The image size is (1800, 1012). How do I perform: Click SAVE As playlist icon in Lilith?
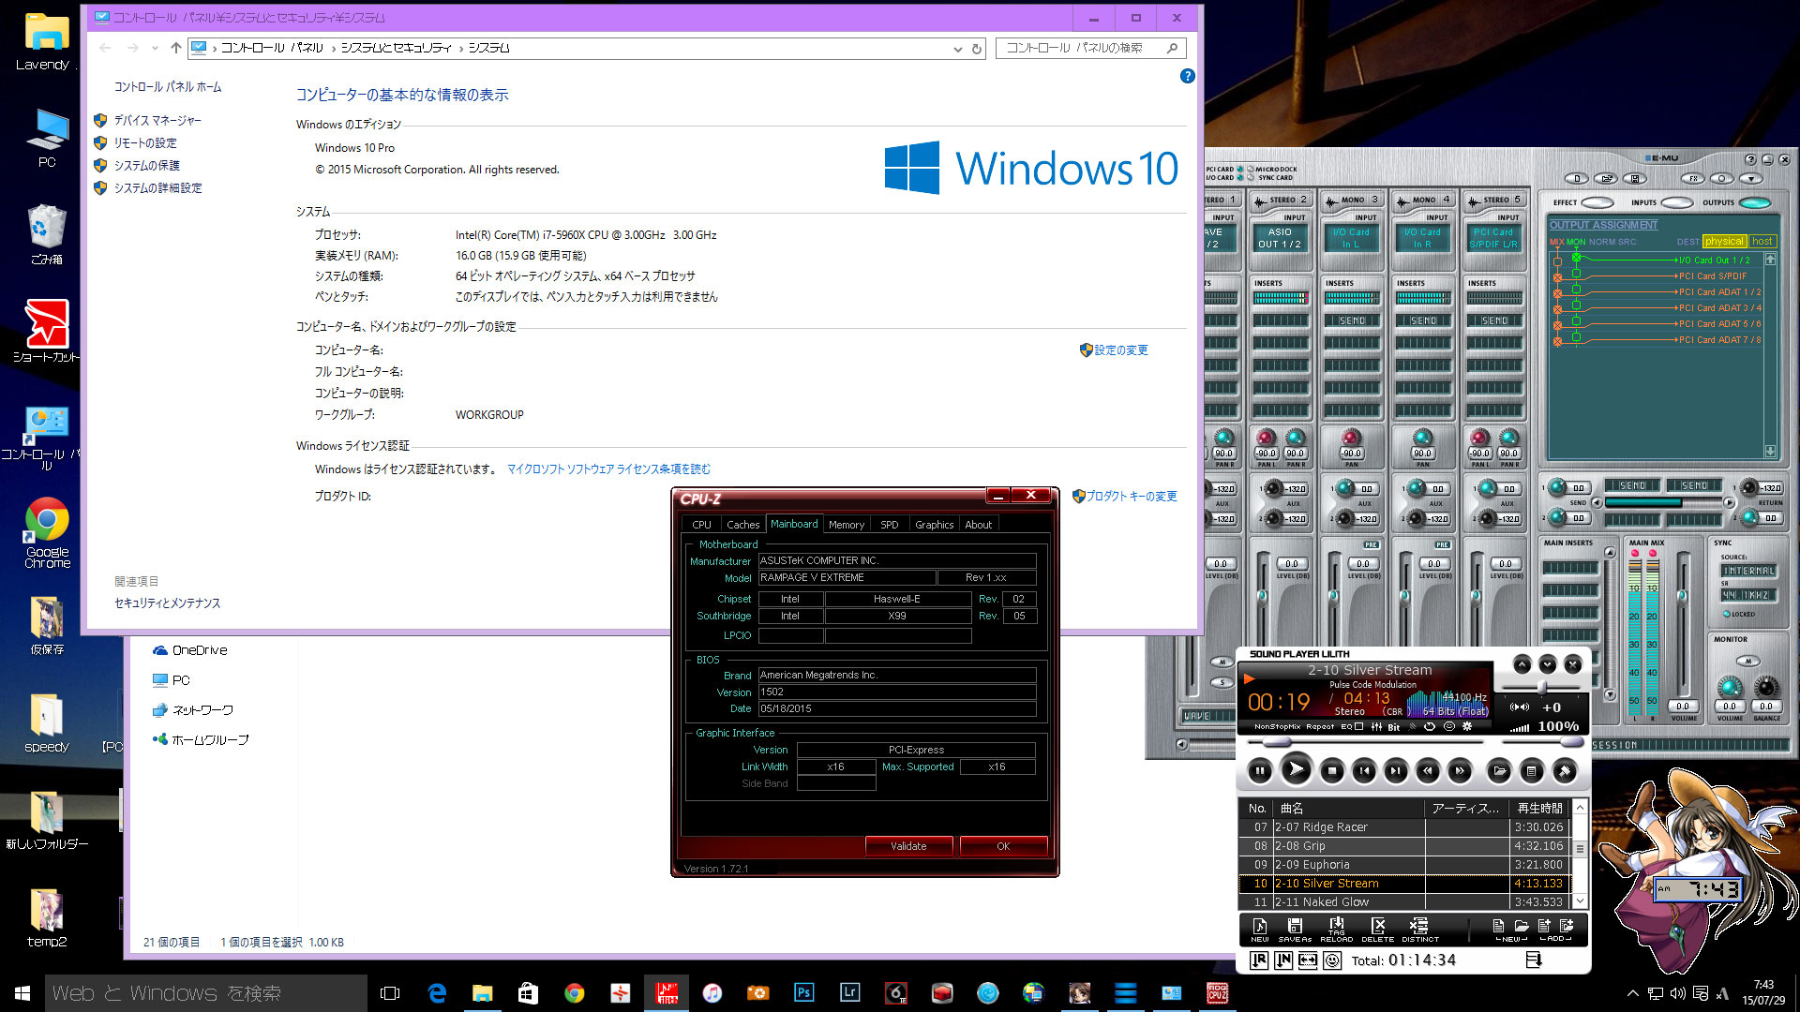[1295, 929]
